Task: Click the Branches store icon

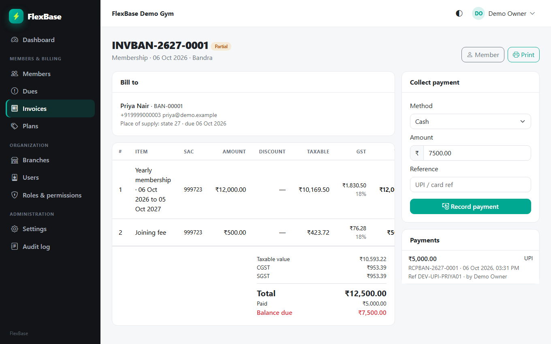Action: (15, 160)
